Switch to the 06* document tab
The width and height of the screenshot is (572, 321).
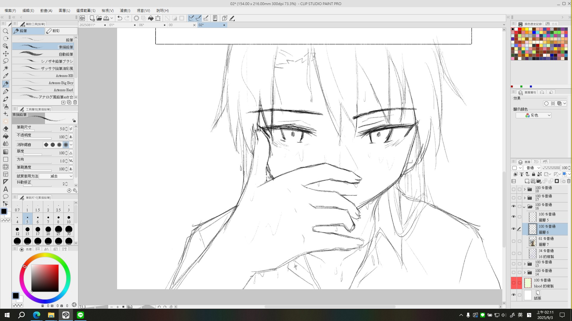142,25
